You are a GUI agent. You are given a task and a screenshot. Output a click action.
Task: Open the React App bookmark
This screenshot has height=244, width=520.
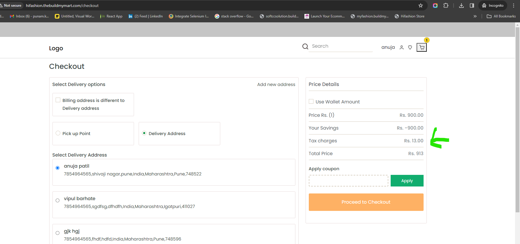tap(111, 16)
